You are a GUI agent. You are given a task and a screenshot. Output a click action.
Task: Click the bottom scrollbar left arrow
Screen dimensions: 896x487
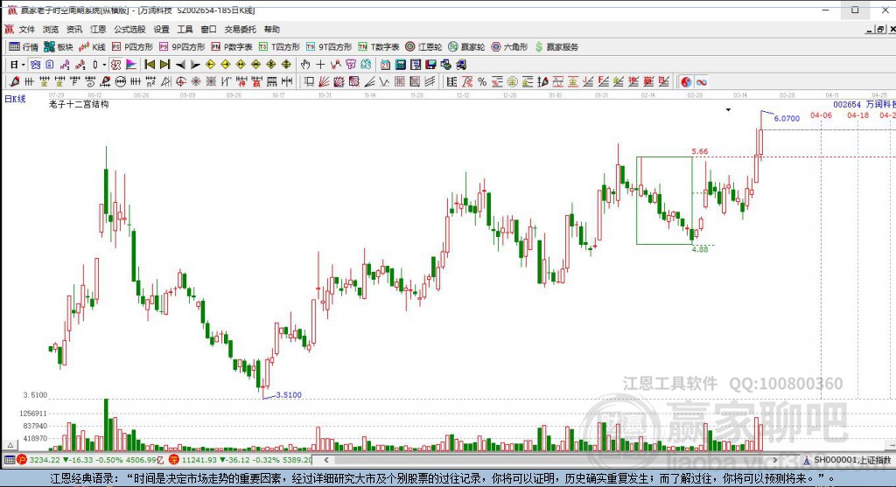[x=325, y=460]
